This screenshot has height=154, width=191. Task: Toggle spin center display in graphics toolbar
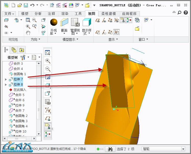pyautogui.click(x=48, y=134)
